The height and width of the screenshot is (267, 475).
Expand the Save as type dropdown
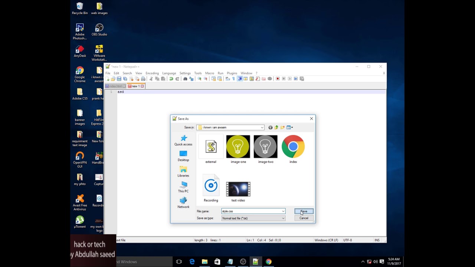coord(283,218)
